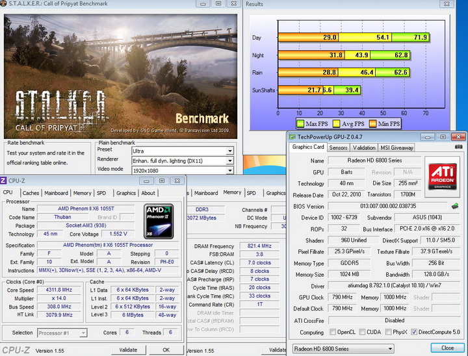Toggle the OpenCL checkbox

(x=333, y=332)
